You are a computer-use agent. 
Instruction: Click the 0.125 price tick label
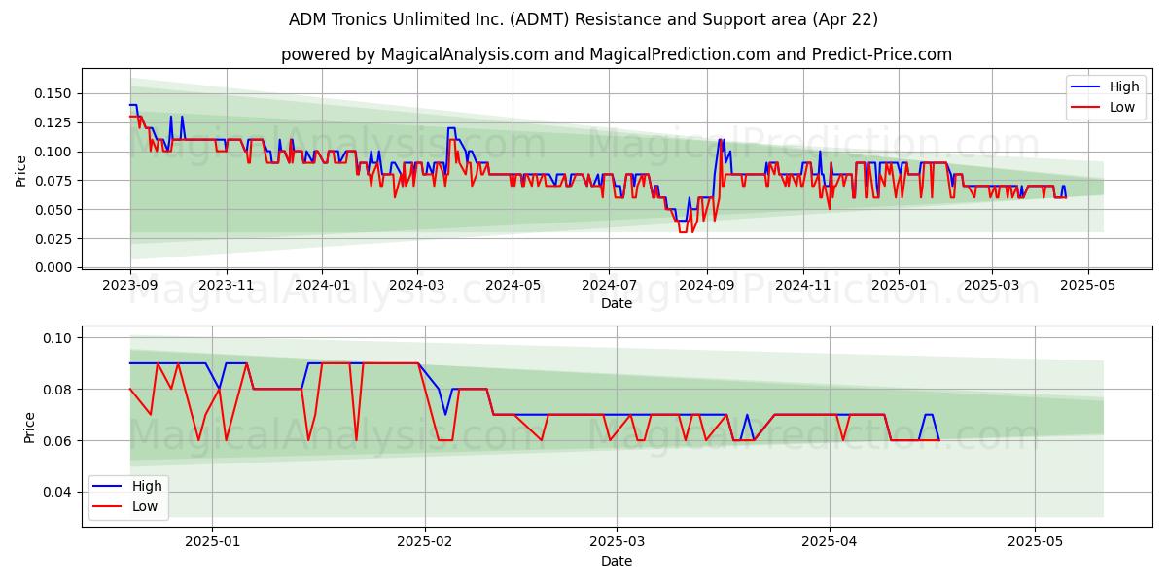[x=53, y=122]
